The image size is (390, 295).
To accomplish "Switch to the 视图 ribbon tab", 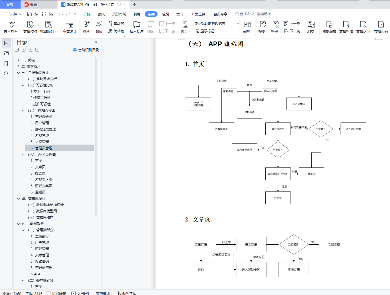I will point(166,14).
